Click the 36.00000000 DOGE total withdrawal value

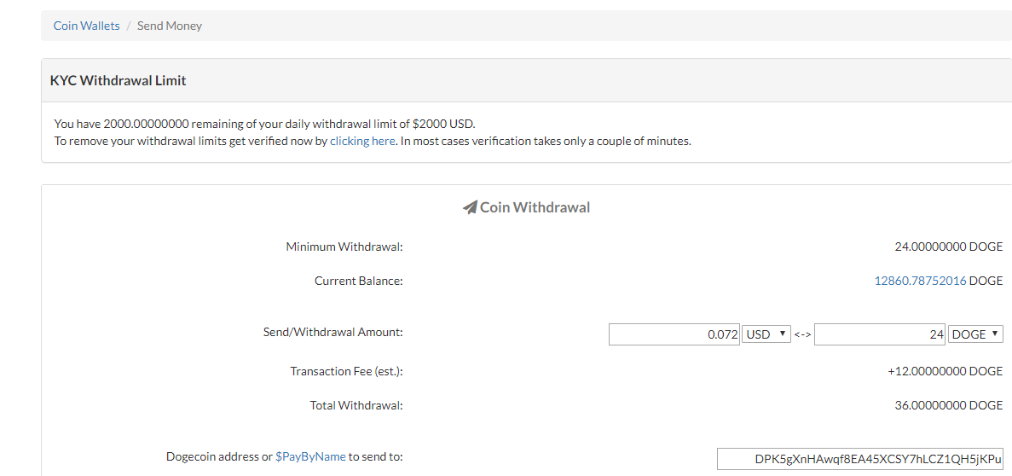coord(947,405)
